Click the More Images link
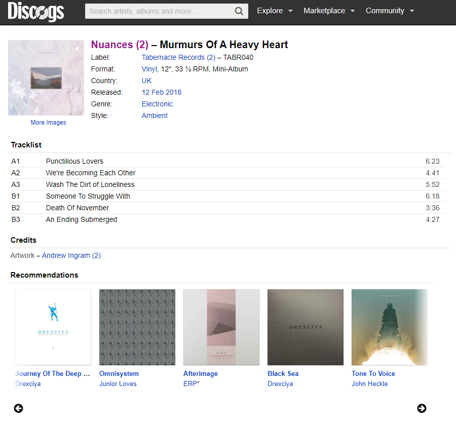This screenshot has height=421, width=456. pos(48,123)
